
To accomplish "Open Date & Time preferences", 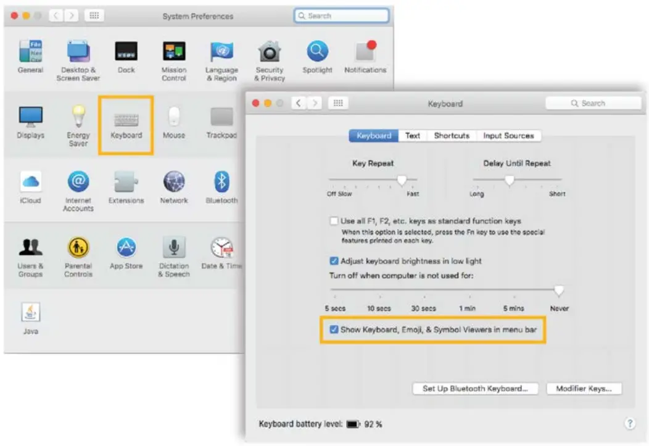I will (x=222, y=253).
